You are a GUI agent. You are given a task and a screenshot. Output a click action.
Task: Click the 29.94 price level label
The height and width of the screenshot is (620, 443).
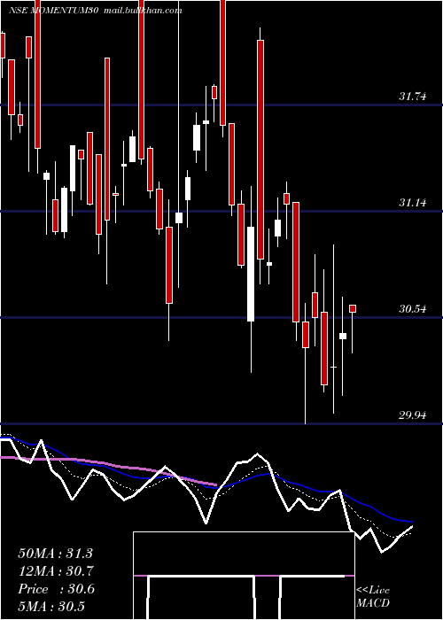click(x=413, y=415)
